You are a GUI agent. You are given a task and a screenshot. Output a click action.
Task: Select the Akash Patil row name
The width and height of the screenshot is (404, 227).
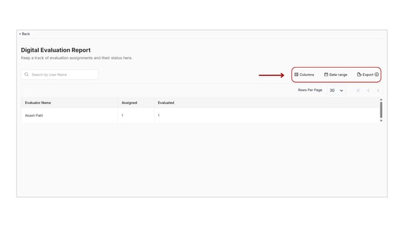34,115
